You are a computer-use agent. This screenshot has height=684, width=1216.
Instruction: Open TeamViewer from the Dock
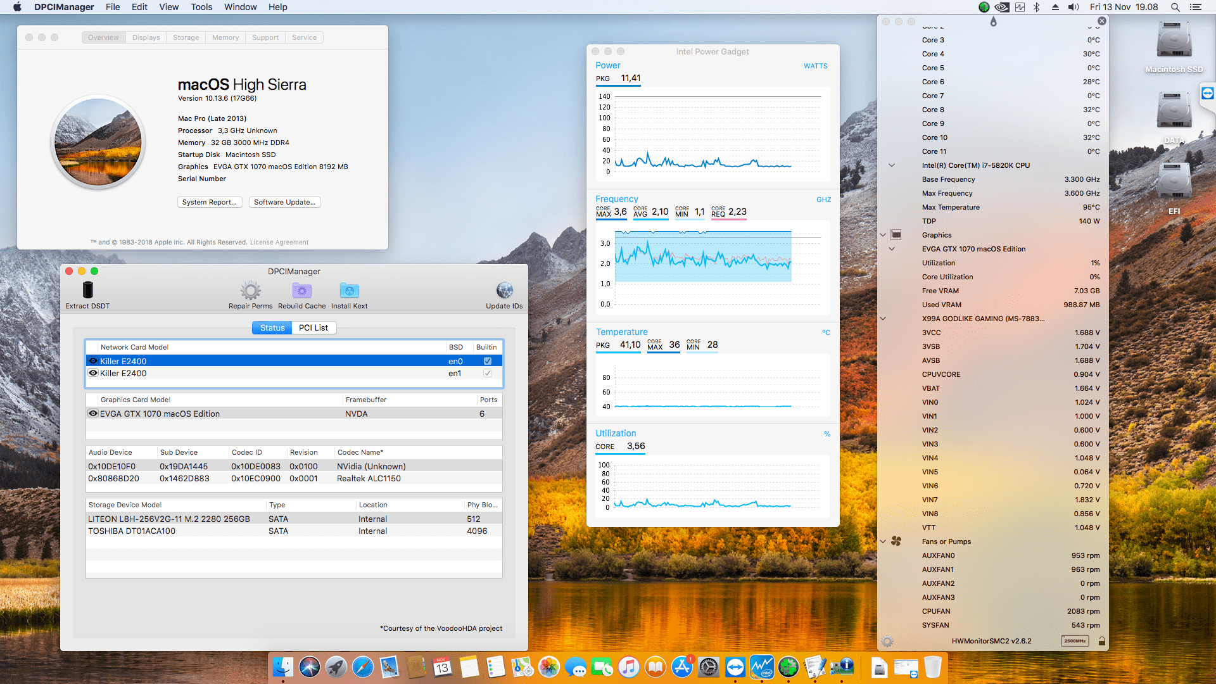735,667
